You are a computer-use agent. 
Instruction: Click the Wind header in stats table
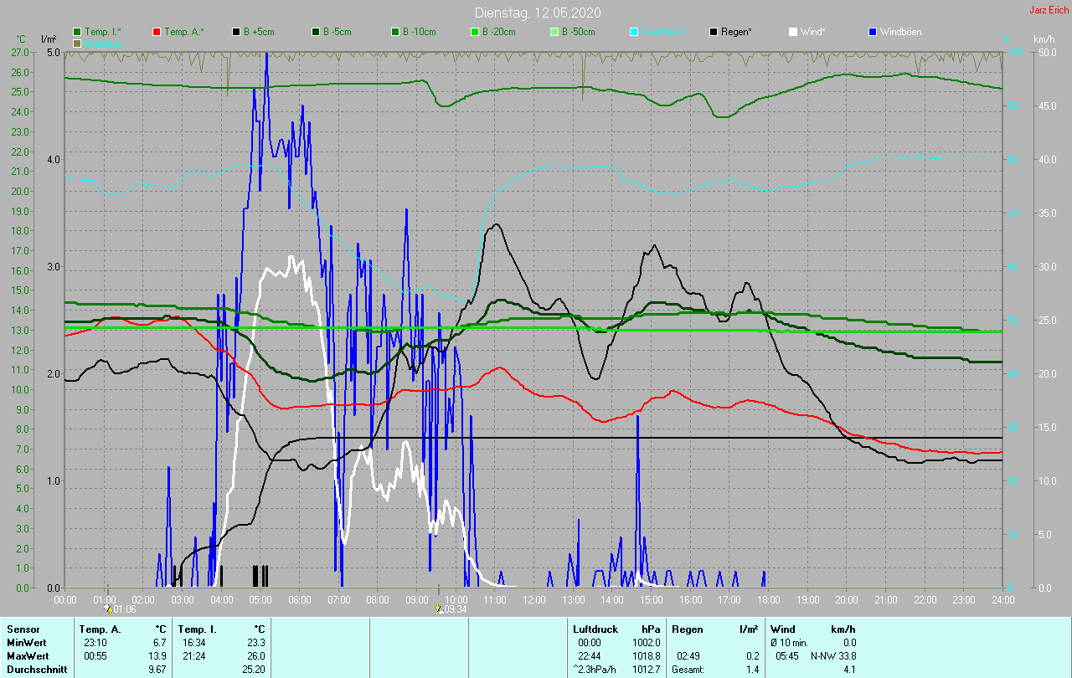pyautogui.click(x=782, y=629)
